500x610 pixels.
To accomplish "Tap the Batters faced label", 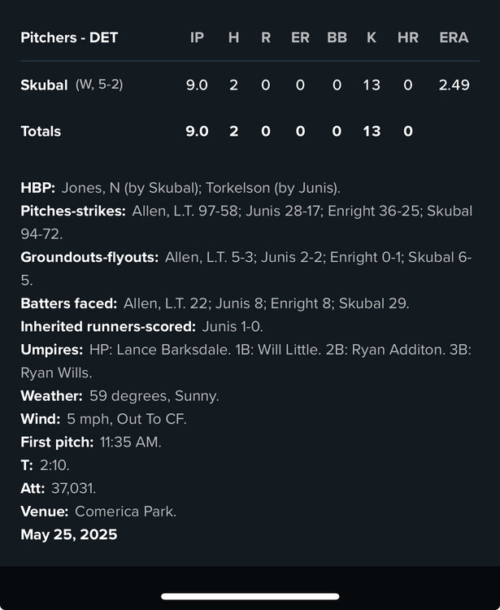I will tap(68, 303).
